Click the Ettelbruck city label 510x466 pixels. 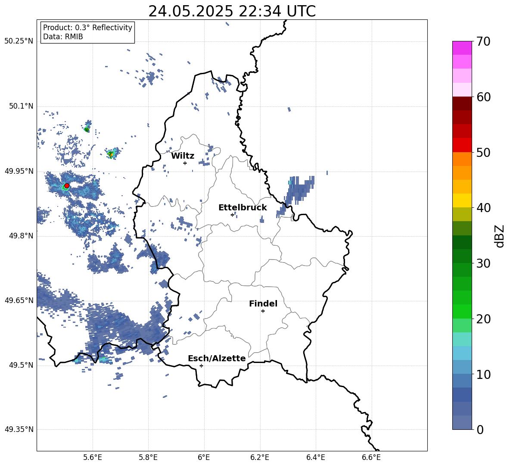pyautogui.click(x=243, y=208)
